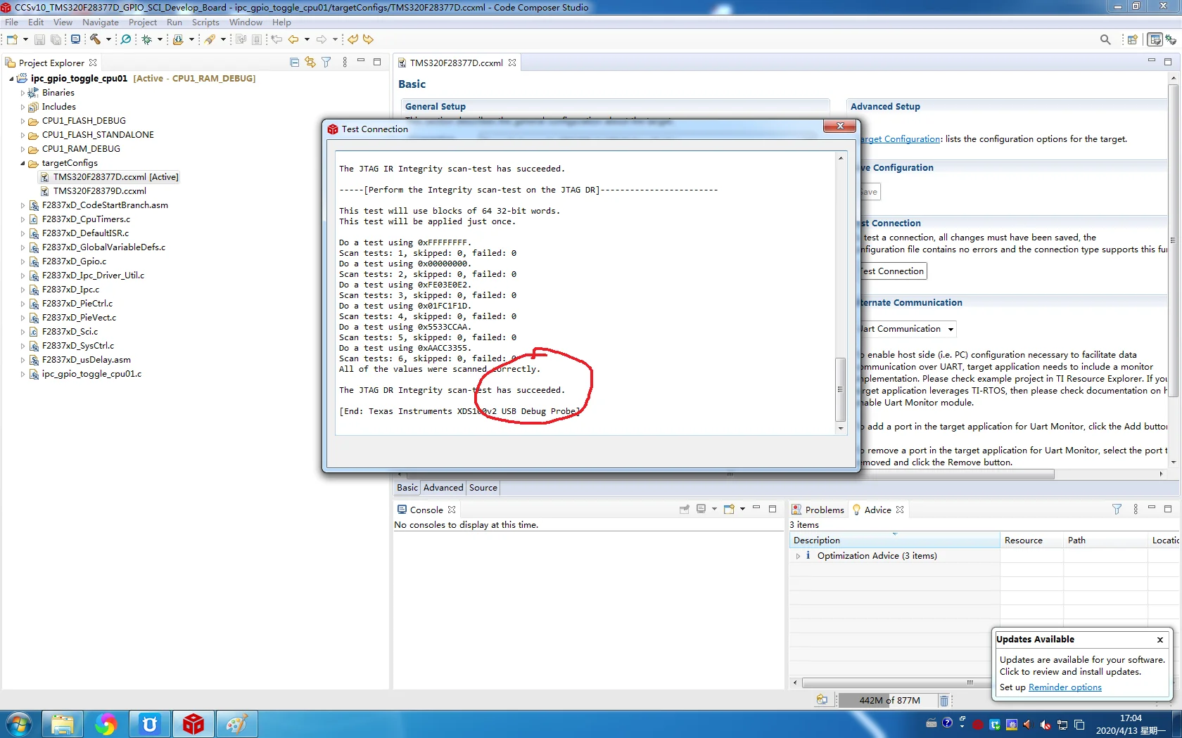Click the Open Console icon
The width and height of the screenshot is (1182, 738).
pos(730,510)
